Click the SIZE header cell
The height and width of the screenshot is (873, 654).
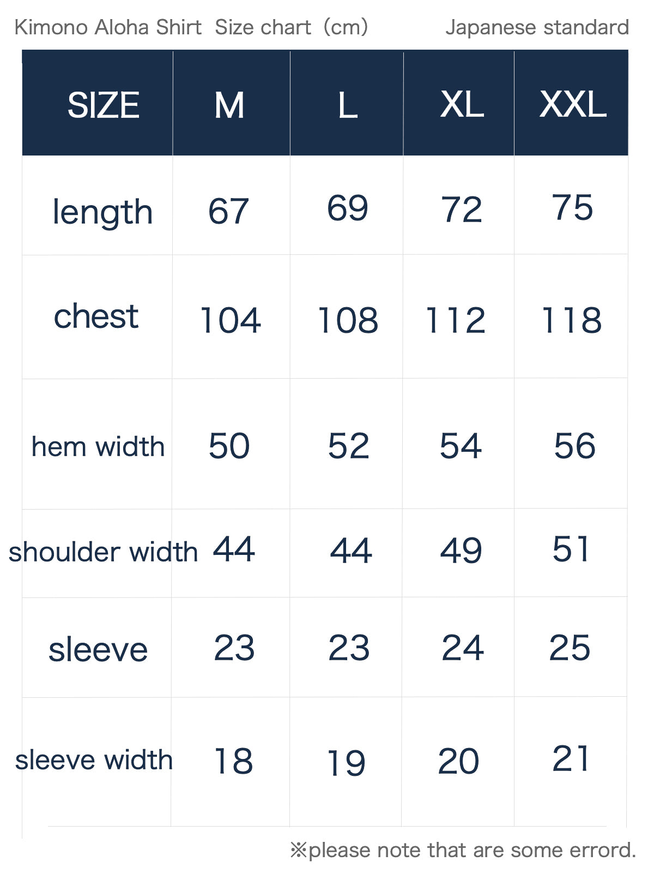click(98, 104)
